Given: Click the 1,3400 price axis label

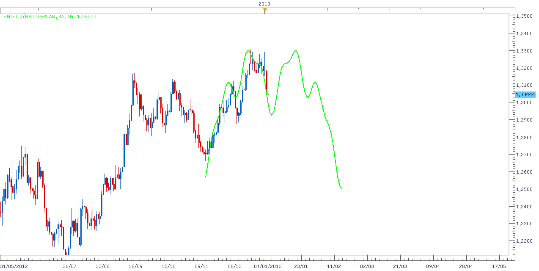Looking at the screenshot, I should 525,33.
